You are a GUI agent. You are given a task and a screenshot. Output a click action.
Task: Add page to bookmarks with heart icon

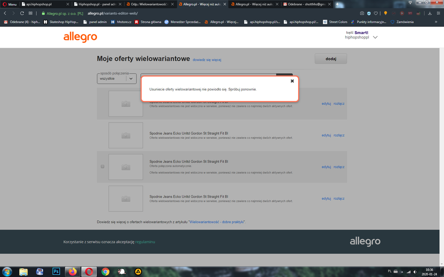pos(376,13)
